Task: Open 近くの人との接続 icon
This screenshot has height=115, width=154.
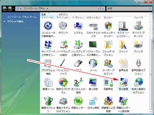Action: tap(78, 82)
